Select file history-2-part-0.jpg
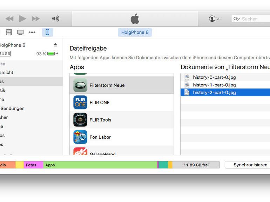270x202 pixels. tap(225, 92)
